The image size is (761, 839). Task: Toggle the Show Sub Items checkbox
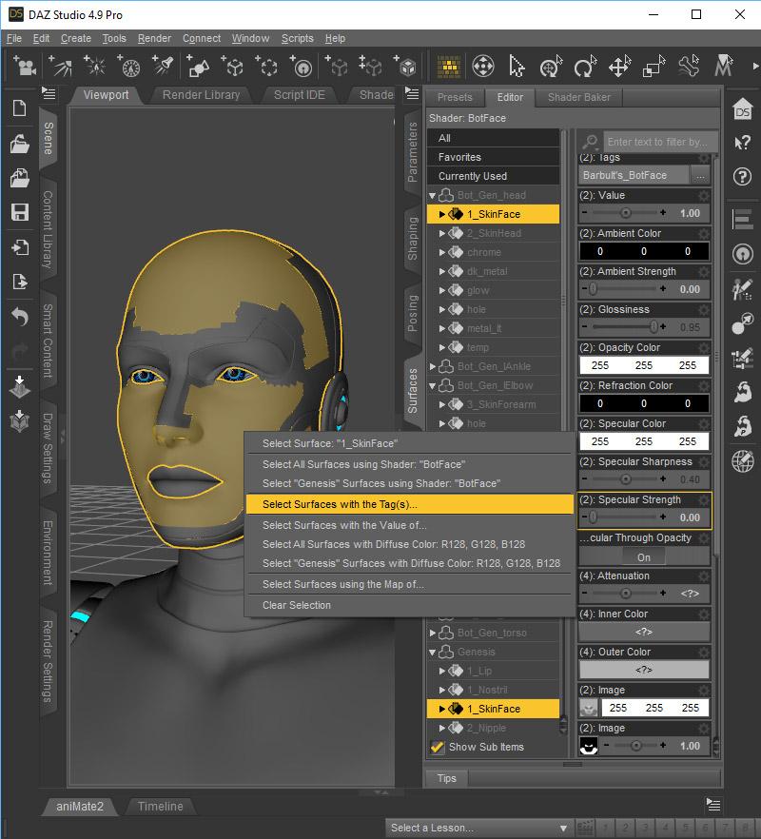pyautogui.click(x=438, y=747)
